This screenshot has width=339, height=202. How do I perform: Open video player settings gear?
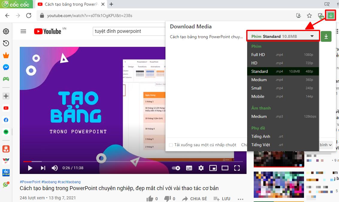coord(201,168)
